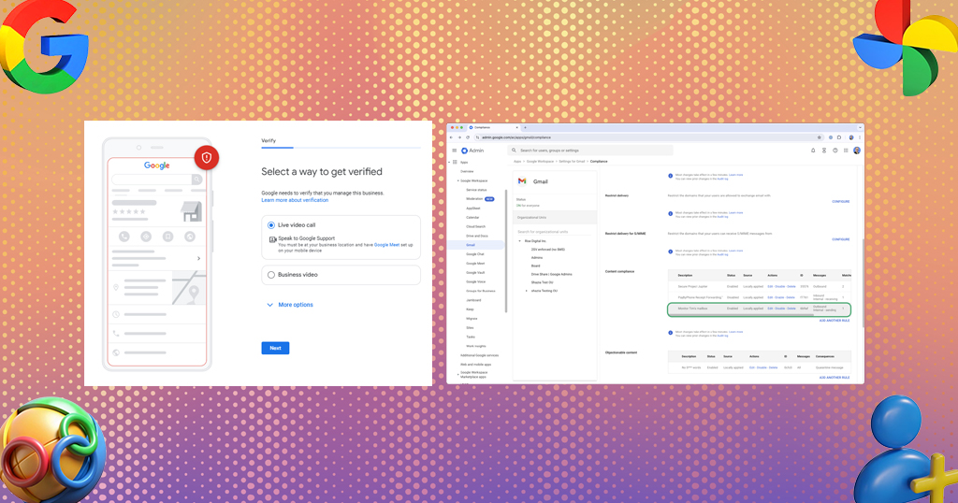Image resolution: width=958 pixels, height=503 pixels.
Task: Go forward in the Admin browser window
Action: (x=459, y=137)
